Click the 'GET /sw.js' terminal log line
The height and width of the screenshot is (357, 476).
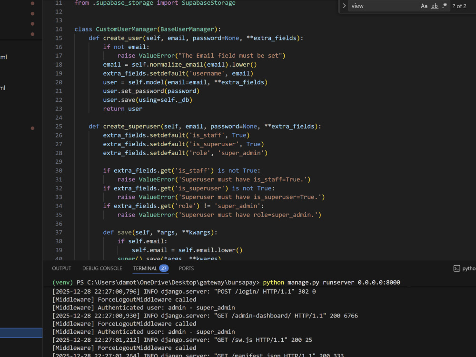click(x=182, y=340)
